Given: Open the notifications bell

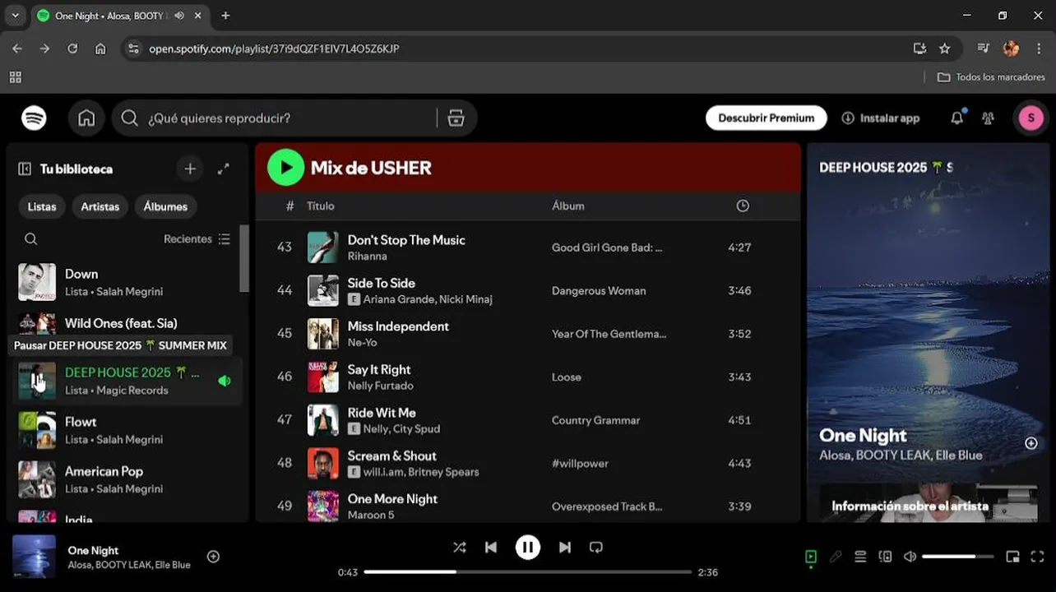Looking at the screenshot, I should [x=956, y=118].
